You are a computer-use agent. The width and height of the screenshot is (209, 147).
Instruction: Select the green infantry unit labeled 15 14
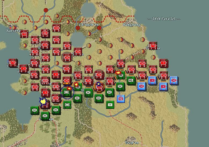[35, 110]
